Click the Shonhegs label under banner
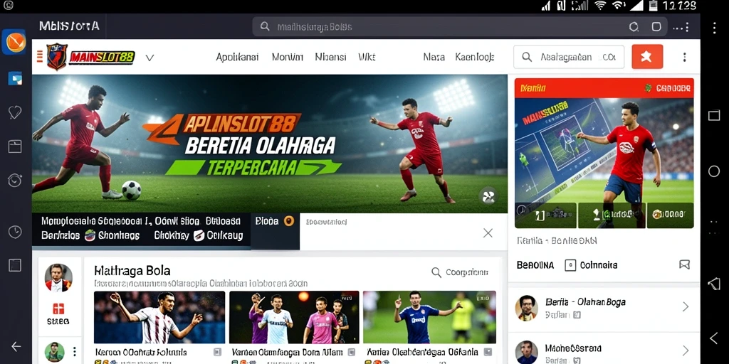 coord(119,235)
